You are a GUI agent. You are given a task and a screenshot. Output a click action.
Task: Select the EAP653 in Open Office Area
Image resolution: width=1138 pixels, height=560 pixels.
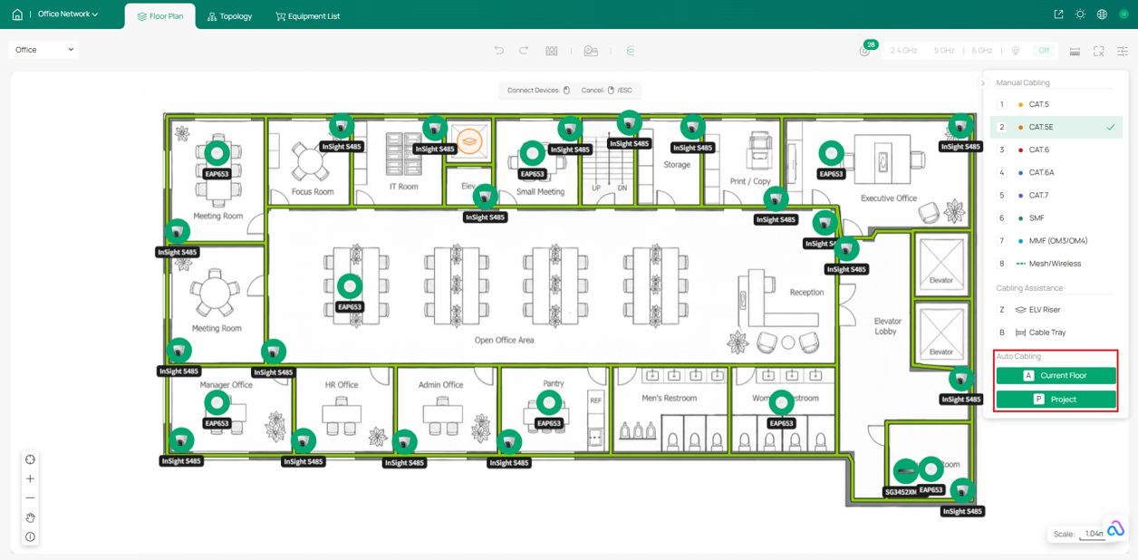(x=350, y=286)
